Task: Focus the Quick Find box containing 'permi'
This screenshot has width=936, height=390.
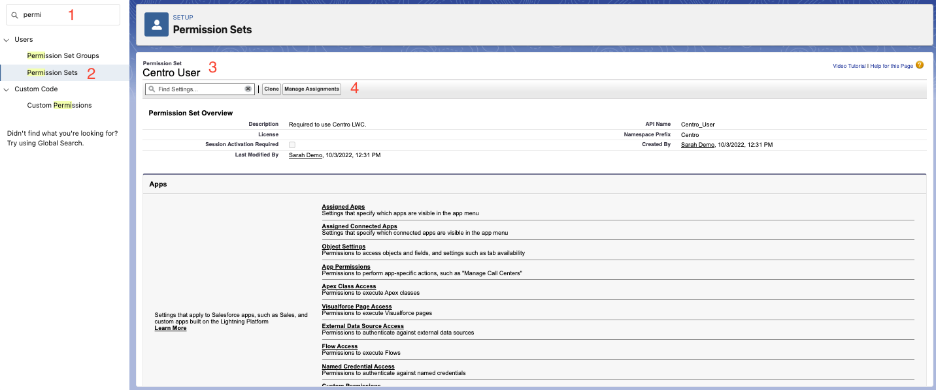Action: (x=63, y=14)
